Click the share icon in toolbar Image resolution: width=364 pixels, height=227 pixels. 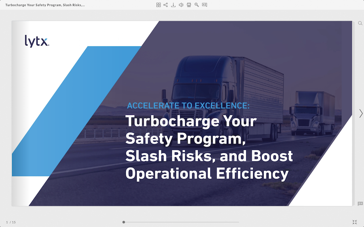(166, 5)
